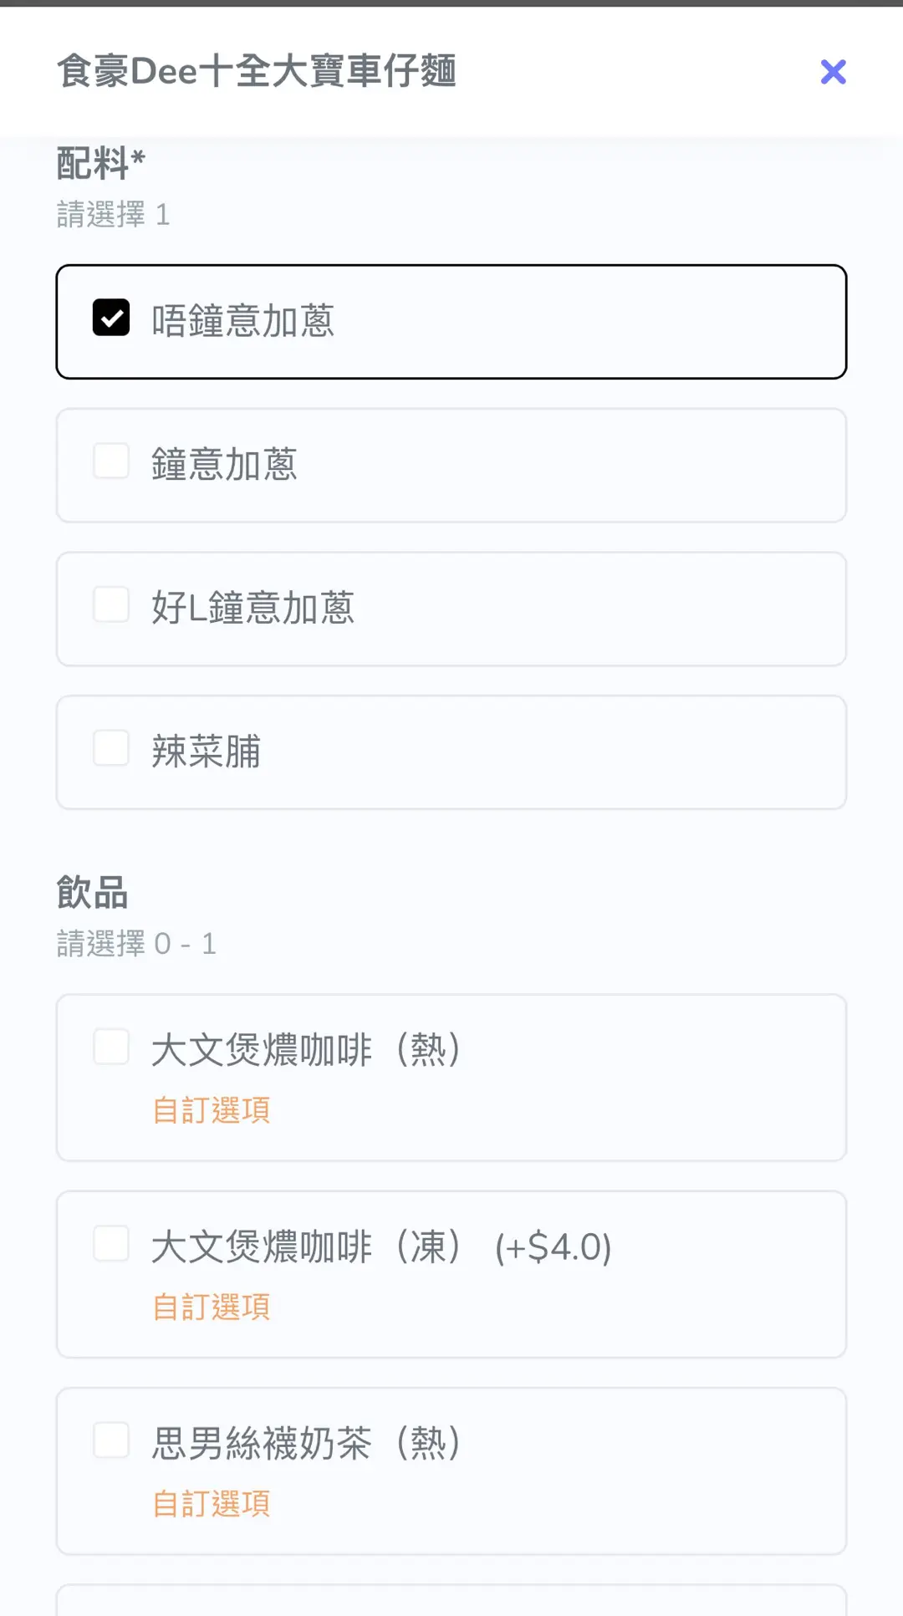Viewport: 903px width, 1616px height.
Task: Select the 思男絲襪奶茶（熱）drink label
Action: tap(306, 1444)
